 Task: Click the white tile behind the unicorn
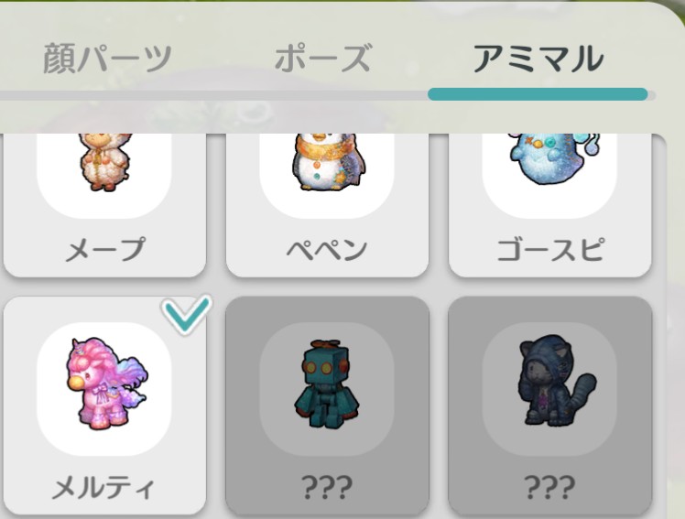pyautogui.click(x=104, y=388)
